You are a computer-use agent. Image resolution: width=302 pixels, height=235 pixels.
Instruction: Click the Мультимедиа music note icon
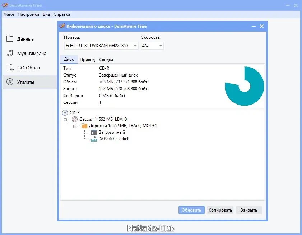point(10,53)
